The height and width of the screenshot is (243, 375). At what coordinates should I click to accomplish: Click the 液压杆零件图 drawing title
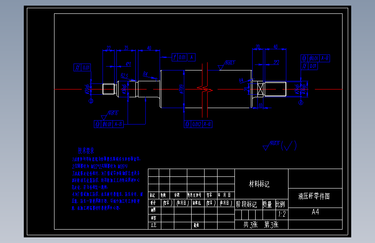pos(314,196)
